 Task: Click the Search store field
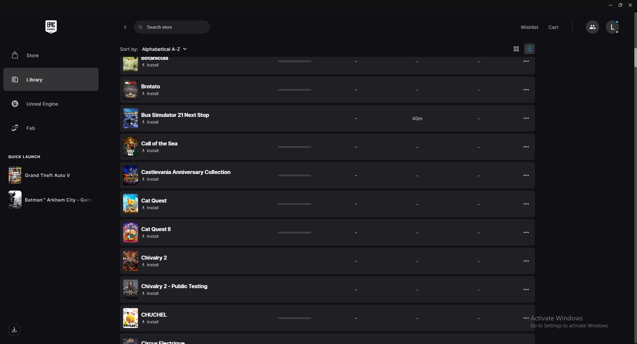(x=172, y=27)
